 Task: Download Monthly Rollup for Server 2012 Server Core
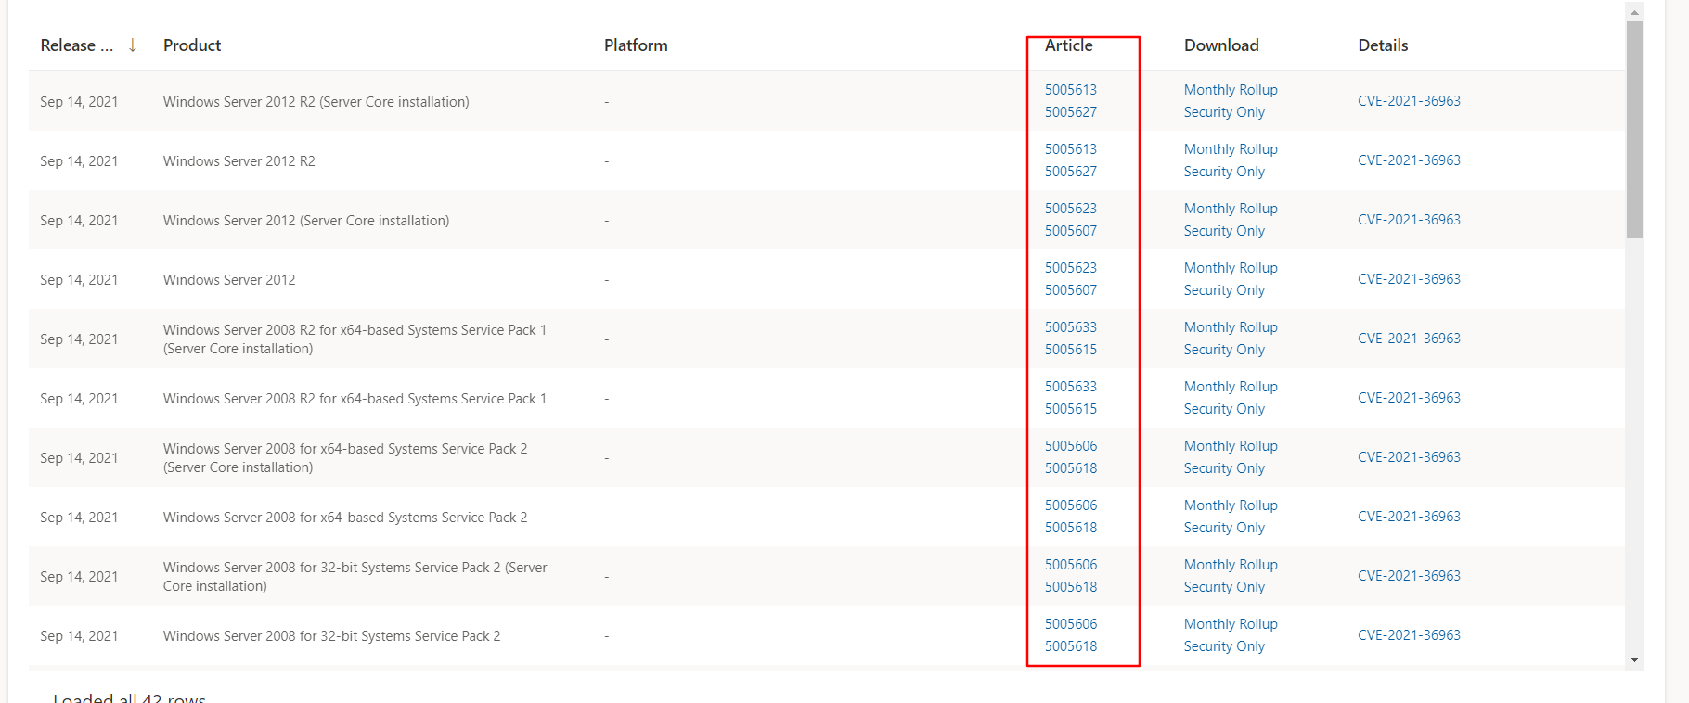[1231, 209]
